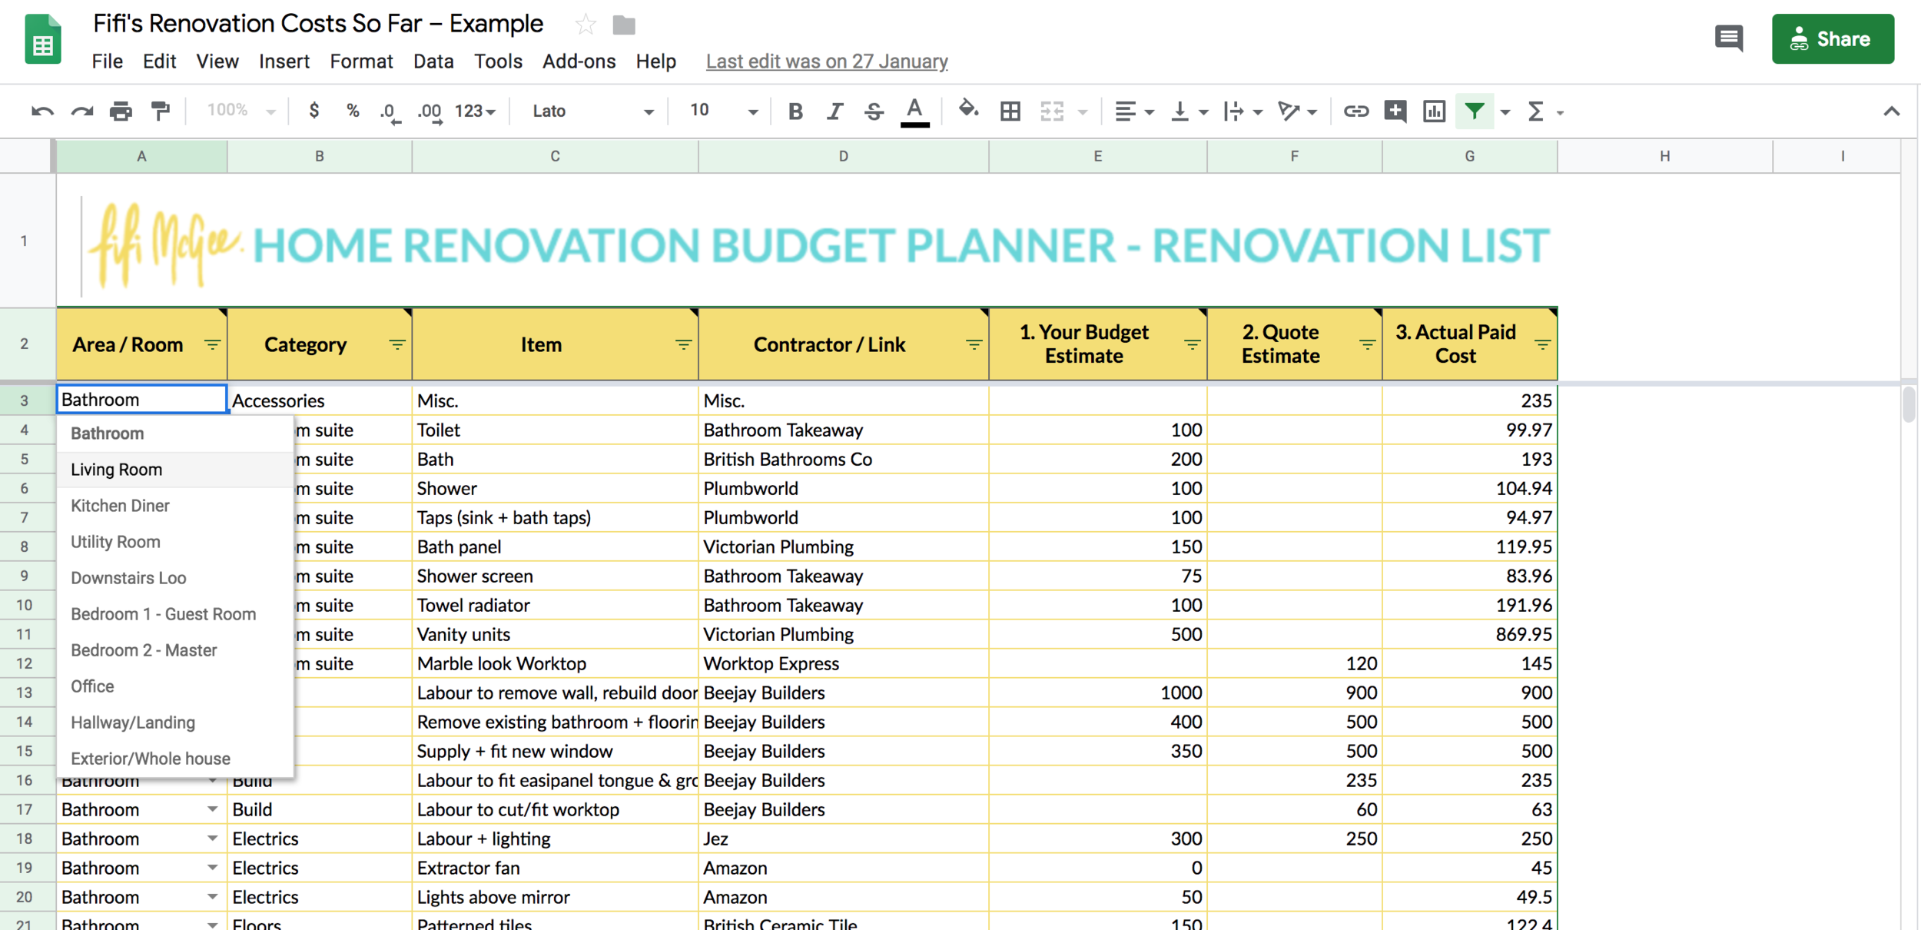Print the spreadsheet using printer icon
This screenshot has width=1921, height=930.
[x=121, y=111]
